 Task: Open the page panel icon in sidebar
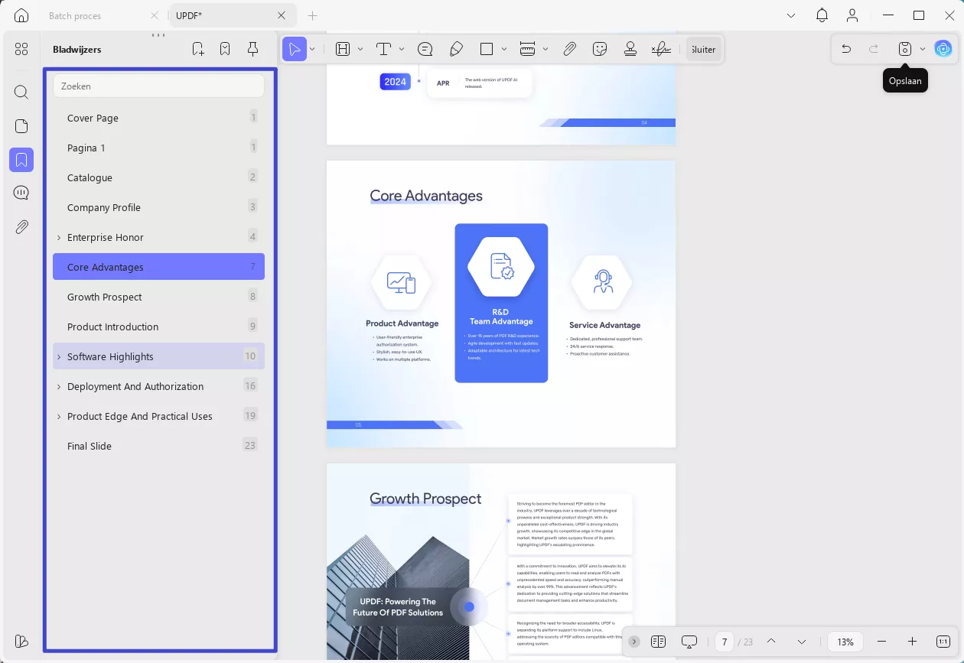[x=21, y=126]
